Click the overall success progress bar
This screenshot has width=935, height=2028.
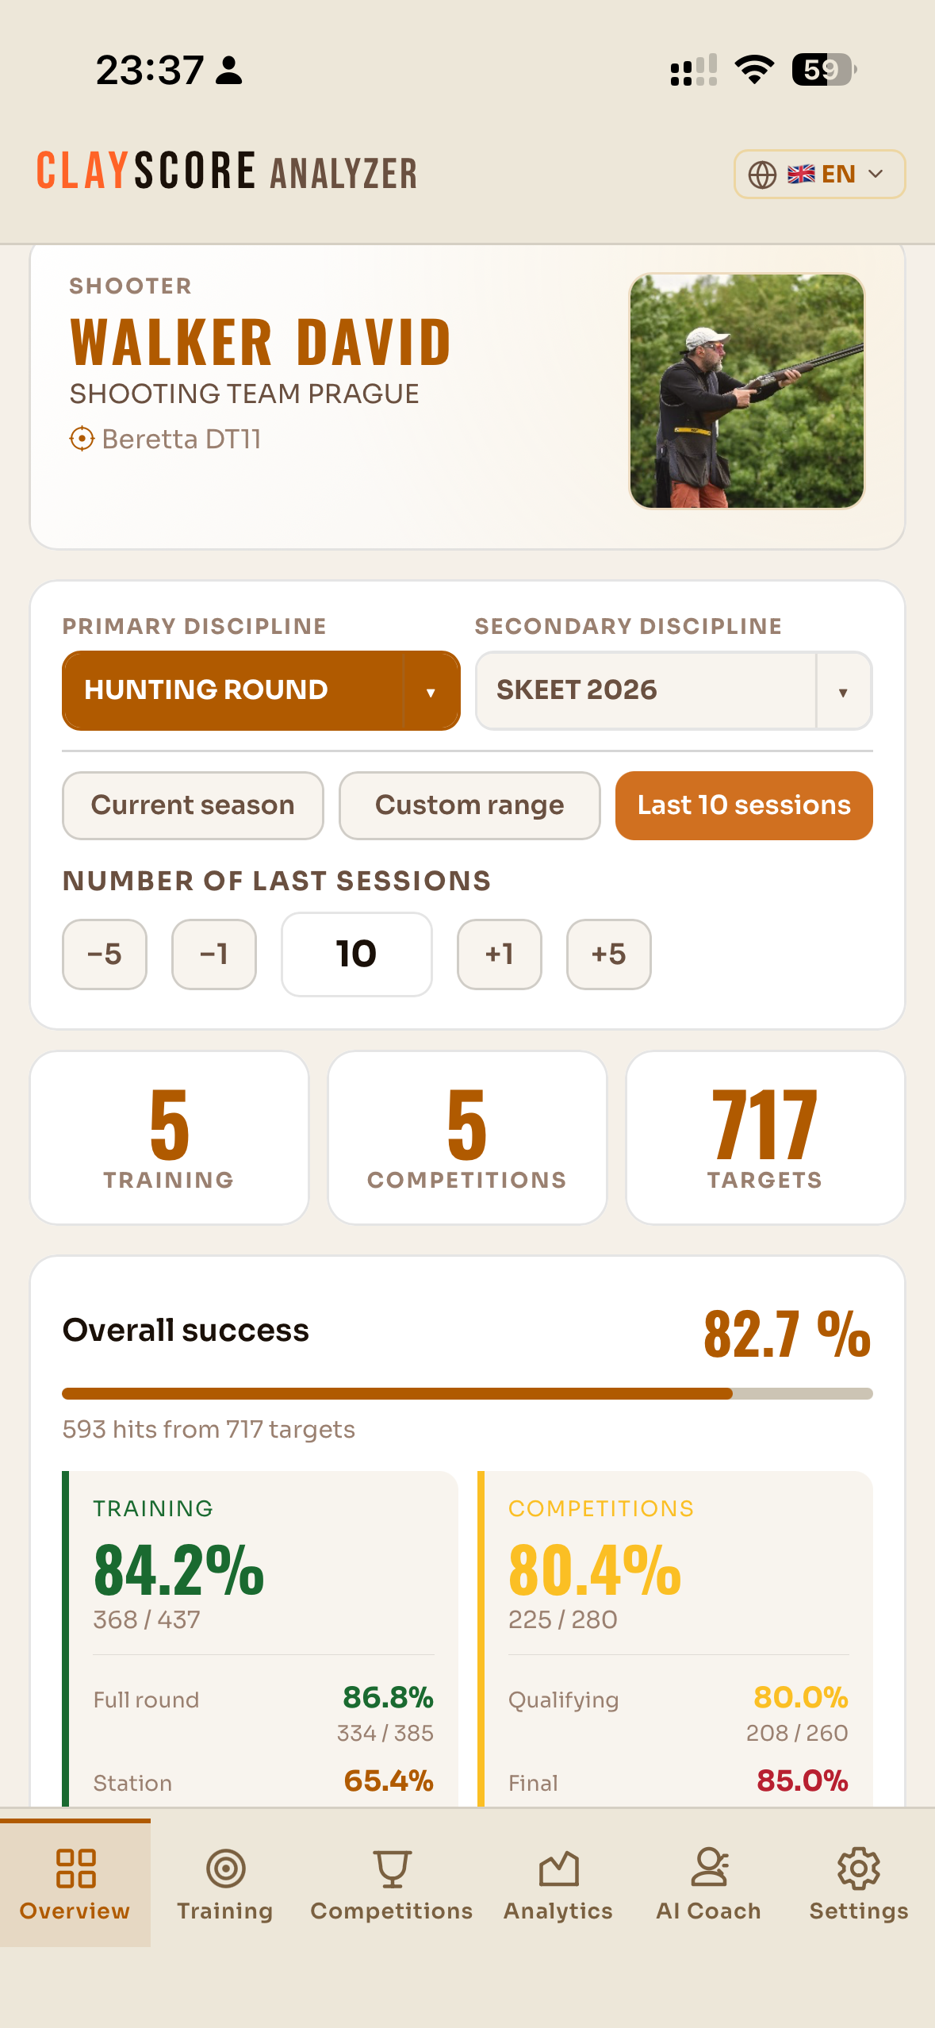coord(467,1394)
